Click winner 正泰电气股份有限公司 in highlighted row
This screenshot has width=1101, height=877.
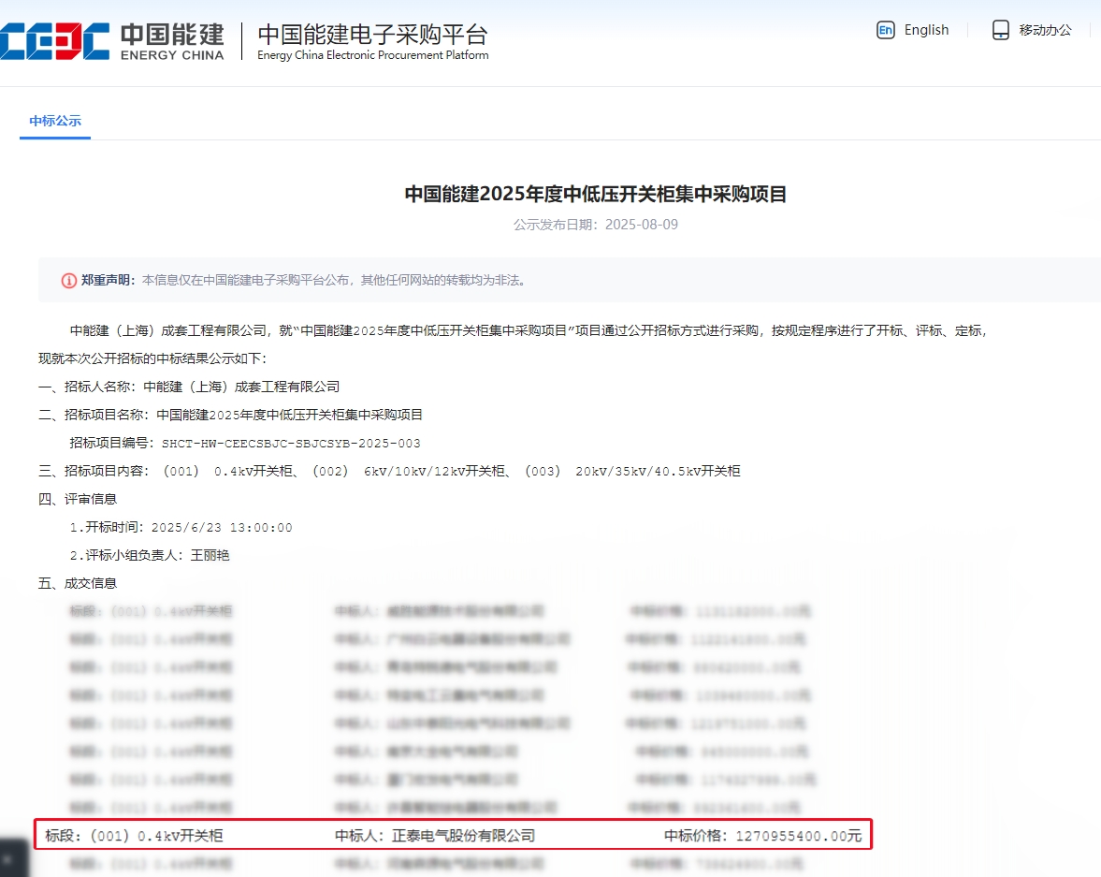463,836
